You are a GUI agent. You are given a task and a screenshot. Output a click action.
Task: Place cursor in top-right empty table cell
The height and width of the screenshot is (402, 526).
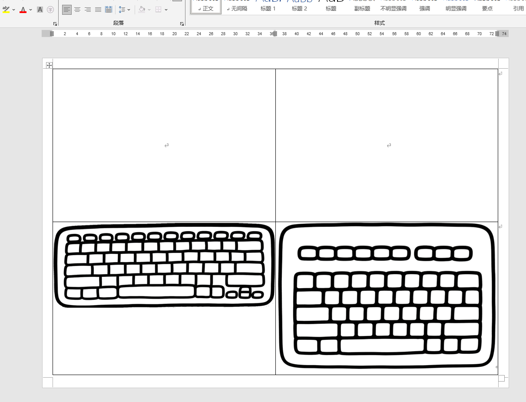point(387,145)
